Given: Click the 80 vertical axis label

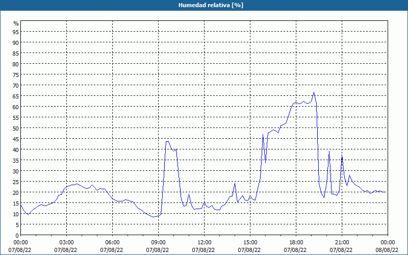Looking at the screenshot, I should (x=16, y=64).
